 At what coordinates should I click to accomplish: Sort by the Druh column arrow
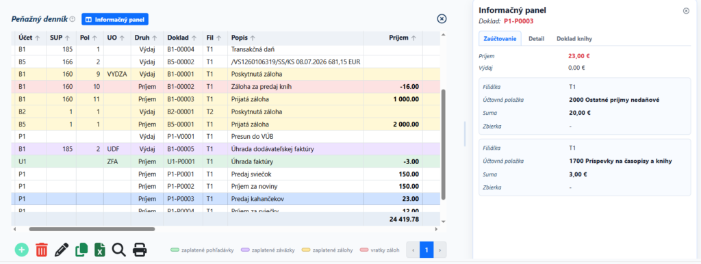[154, 38]
